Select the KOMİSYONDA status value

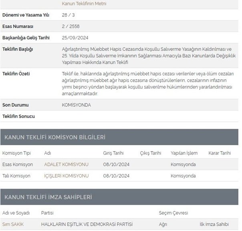(76, 105)
